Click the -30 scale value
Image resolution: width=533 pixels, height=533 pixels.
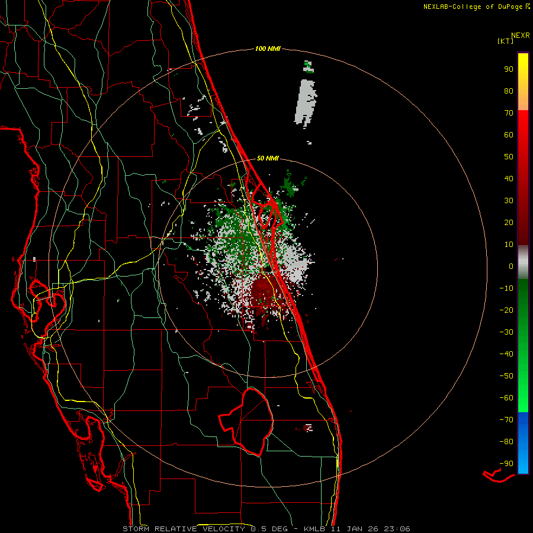pyautogui.click(x=506, y=332)
